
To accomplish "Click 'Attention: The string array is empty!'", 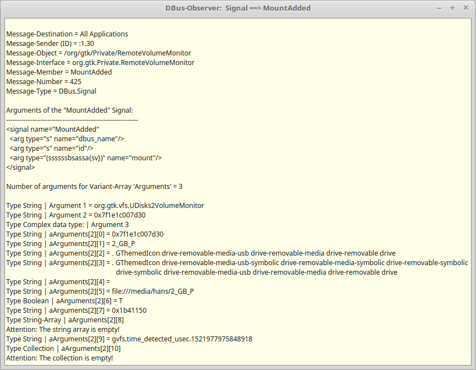I will (x=62, y=330).
